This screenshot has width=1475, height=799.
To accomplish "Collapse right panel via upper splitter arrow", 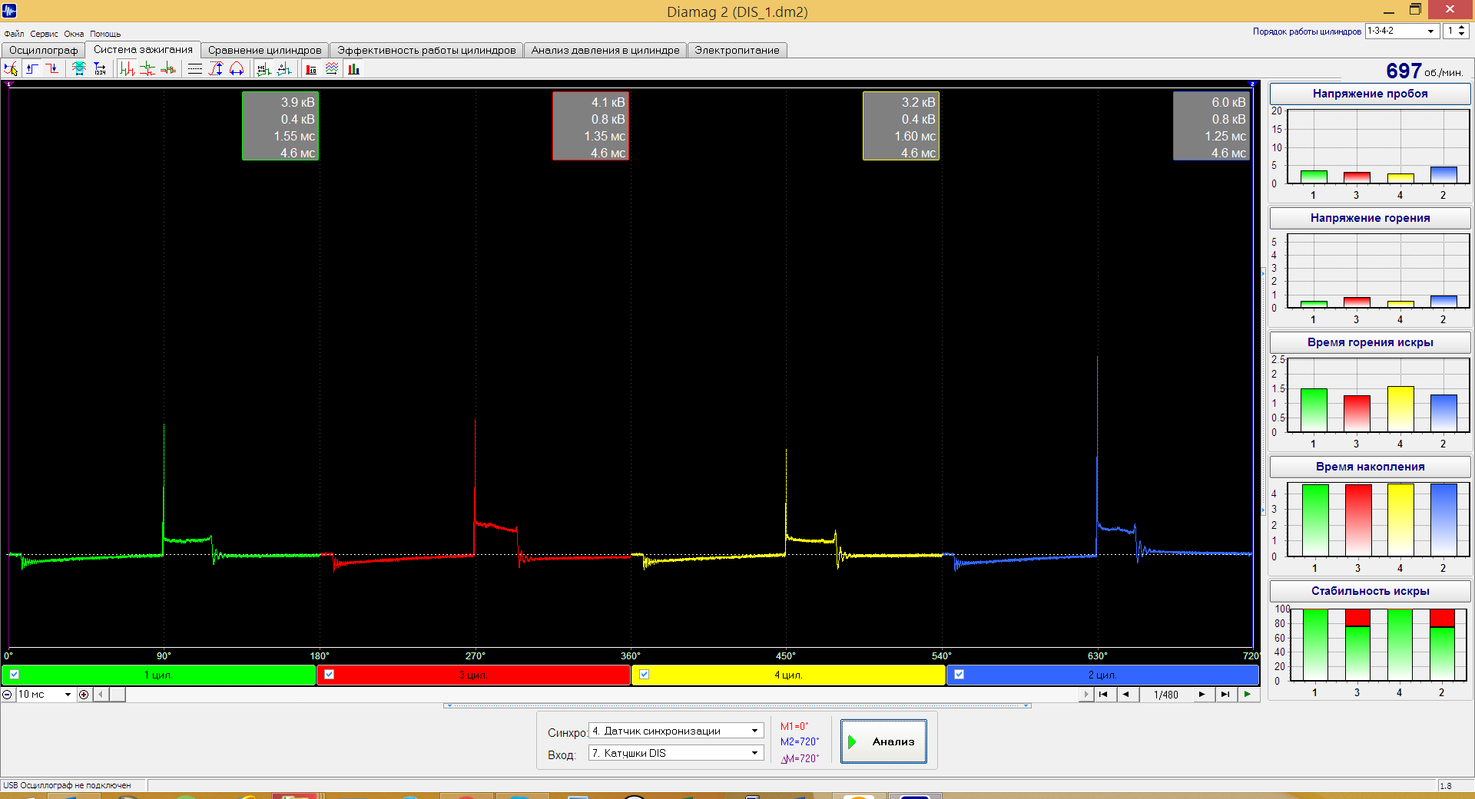I will (1263, 272).
